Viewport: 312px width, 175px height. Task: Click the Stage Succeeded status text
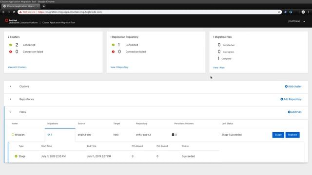pyautogui.click(x=232, y=135)
